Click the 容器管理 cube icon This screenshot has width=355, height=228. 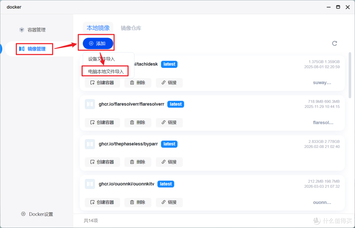click(22, 30)
